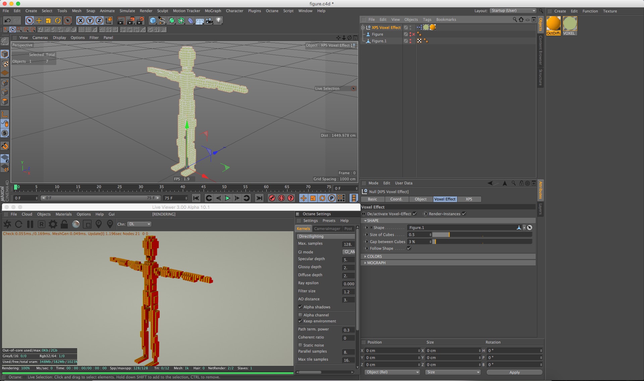Click the Rotate tool icon
The height and width of the screenshot is (381, 644).
coord(58,21)
